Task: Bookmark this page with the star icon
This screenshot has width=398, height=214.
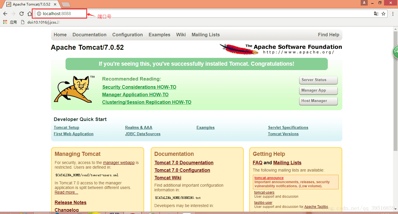Action: 383,14
